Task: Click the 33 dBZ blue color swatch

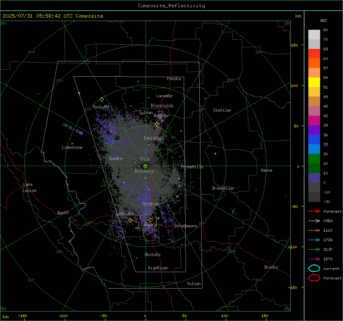Action: click(314, 139)
